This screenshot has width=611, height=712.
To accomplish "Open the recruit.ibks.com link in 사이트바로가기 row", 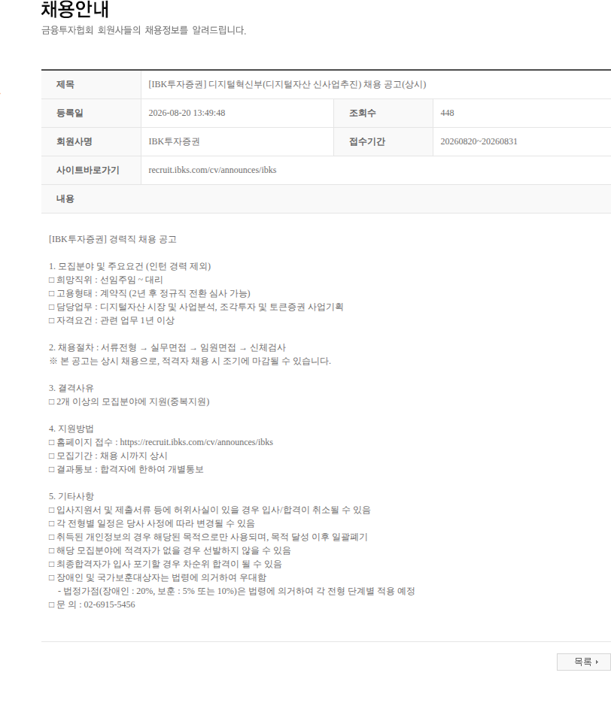I will coord(212,170).
